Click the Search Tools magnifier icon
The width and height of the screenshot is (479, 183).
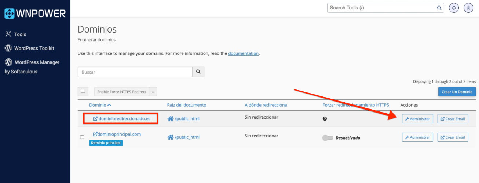coord(439,8)
